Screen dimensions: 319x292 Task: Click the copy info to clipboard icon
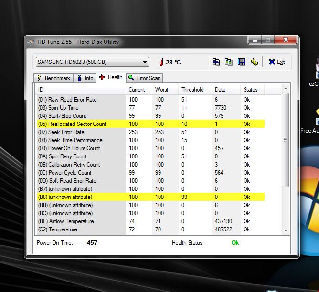pos(216,62)
